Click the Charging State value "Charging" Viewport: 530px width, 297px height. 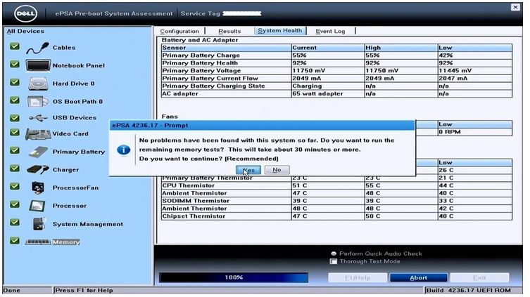[x=308, y=86]
